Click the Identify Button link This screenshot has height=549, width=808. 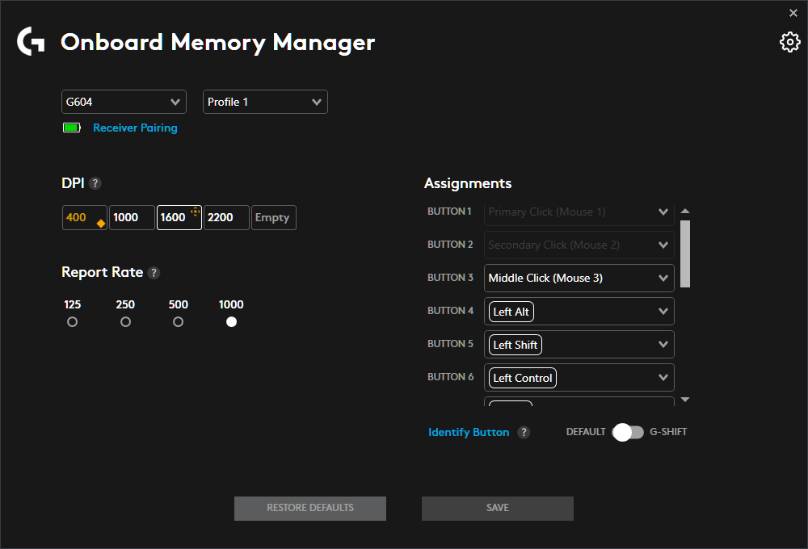pyautogui.click(x=469, y=432)
